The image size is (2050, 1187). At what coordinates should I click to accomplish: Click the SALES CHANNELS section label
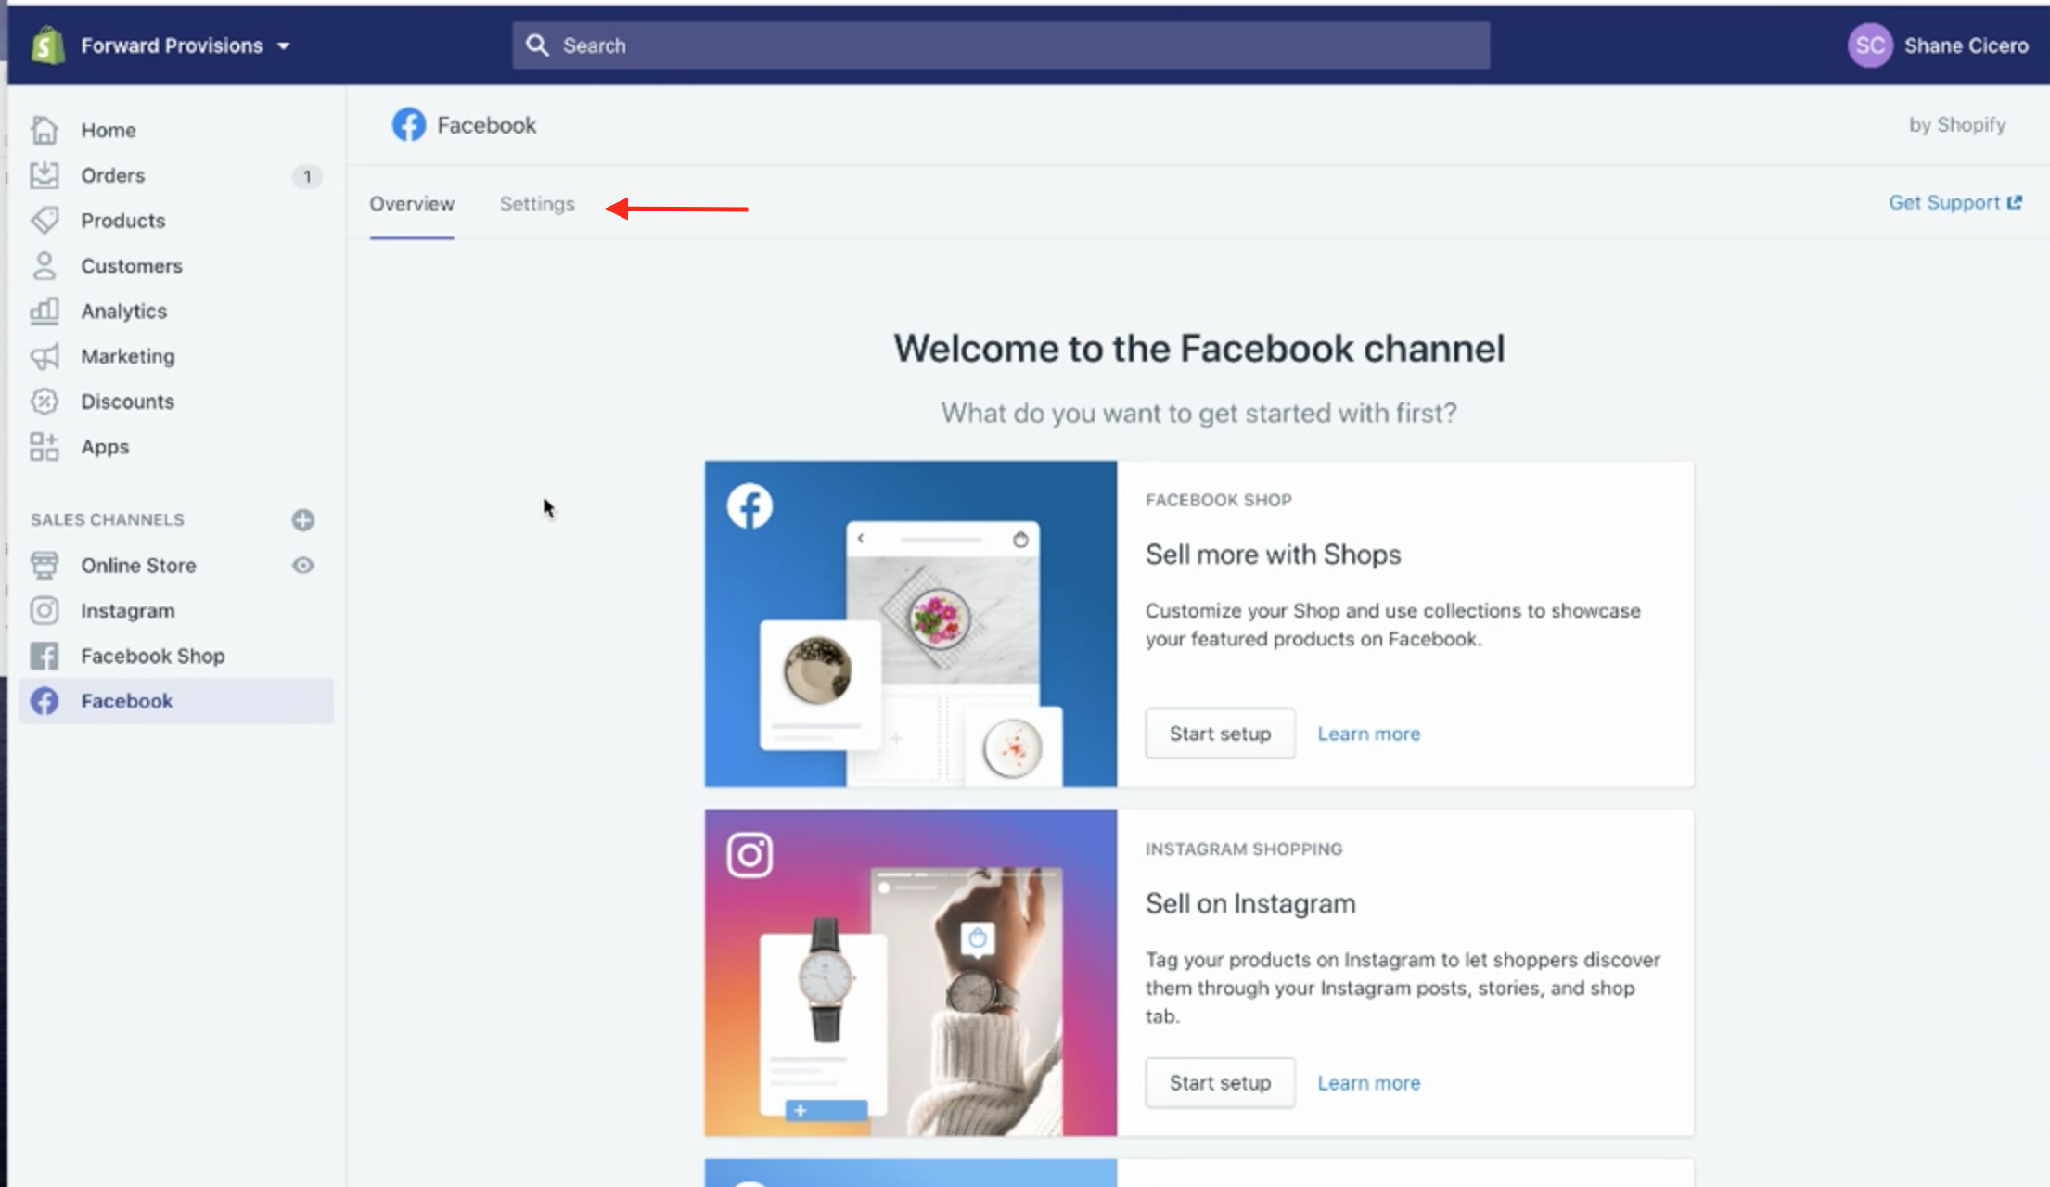pos(107,519)
